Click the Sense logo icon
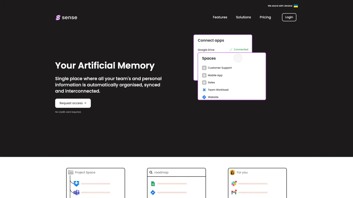Screen dimensions: 353x198 [x=58, y=18]
